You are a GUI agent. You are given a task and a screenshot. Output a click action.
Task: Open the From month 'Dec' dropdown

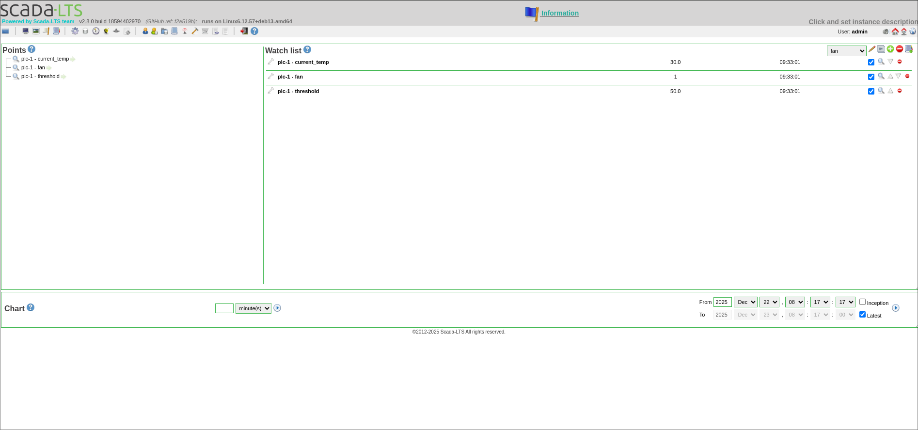click(745, 302)
